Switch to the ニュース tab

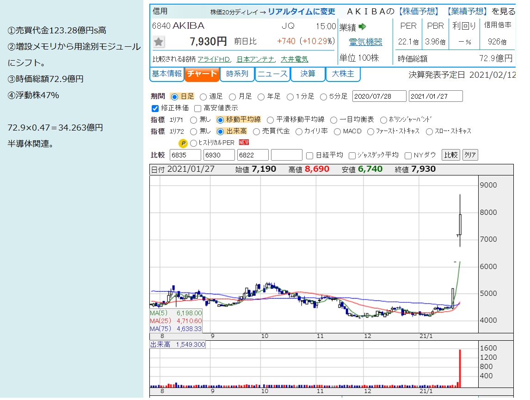click(x=272, y=74)
